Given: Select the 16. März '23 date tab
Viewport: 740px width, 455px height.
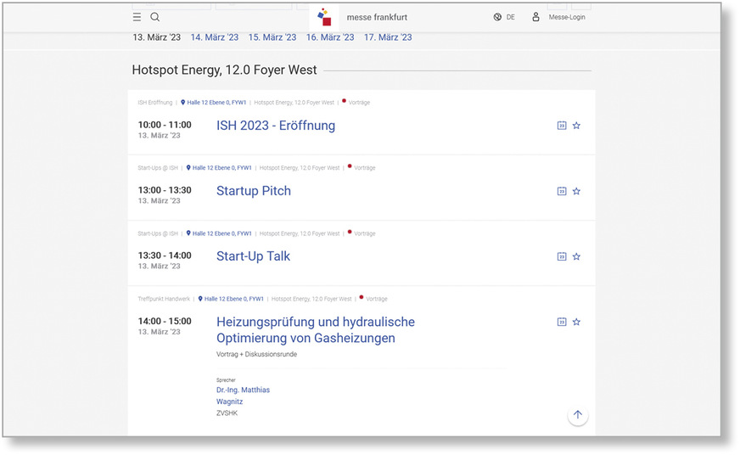Looking at the screenshot, I should [329, 37].
